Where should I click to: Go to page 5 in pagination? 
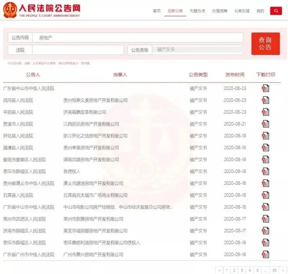click(x=257, y=270)
